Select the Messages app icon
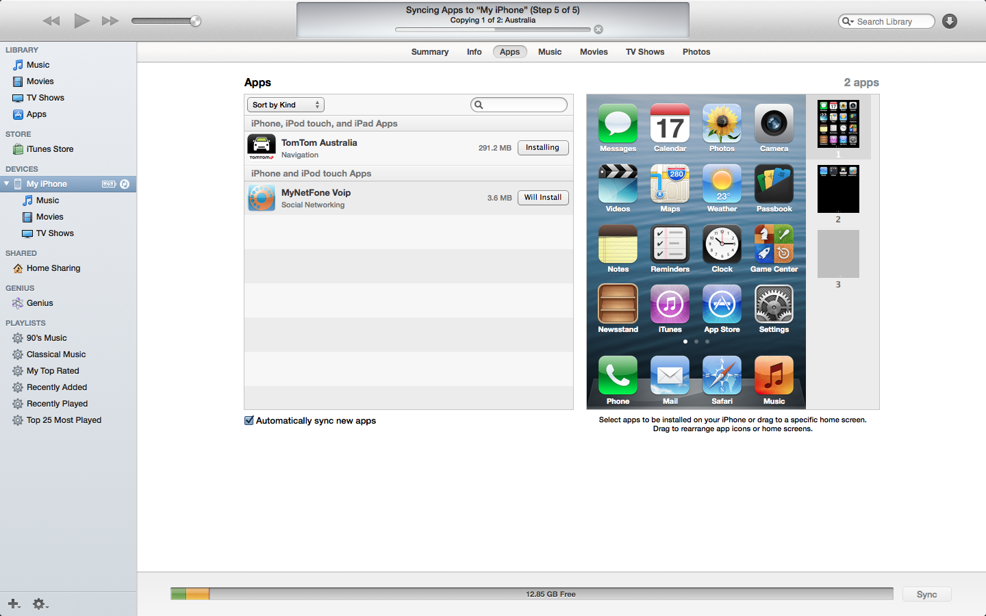 click(x=618, y=124)
